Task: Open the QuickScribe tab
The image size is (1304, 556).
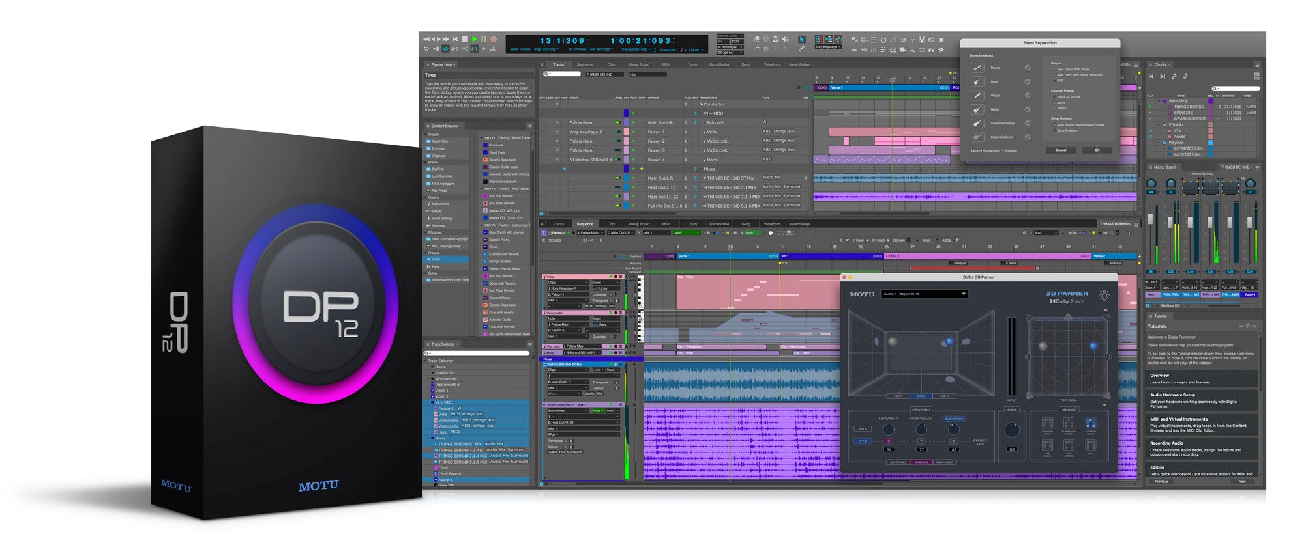Action: click(x=719, y=65)
